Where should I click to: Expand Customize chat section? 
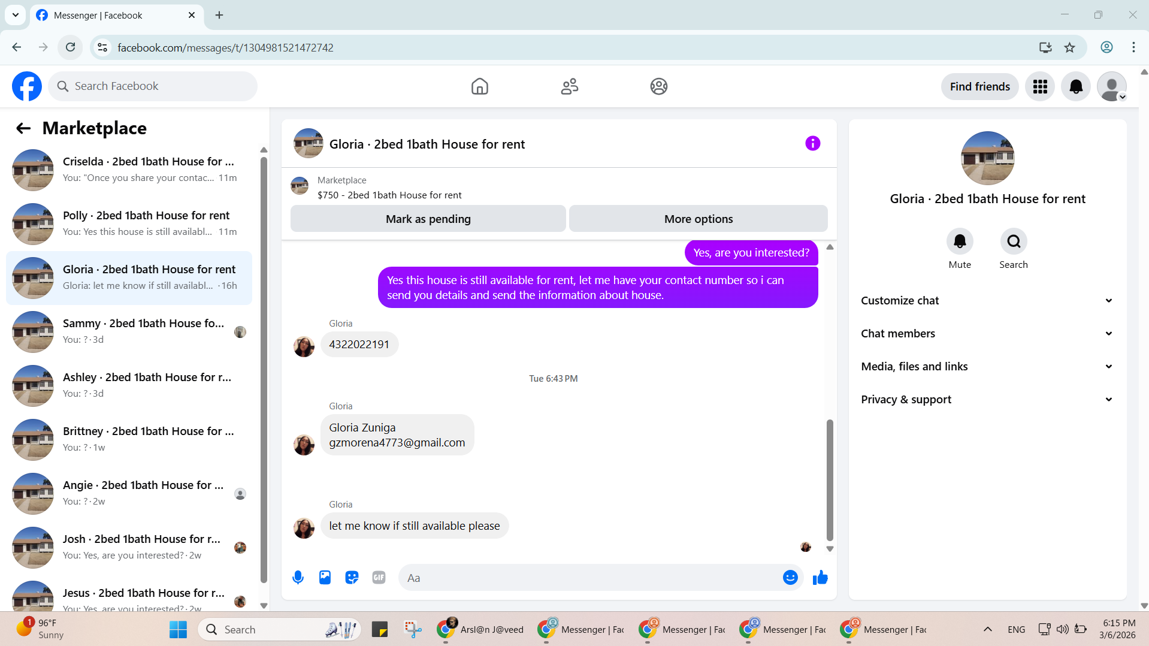987,301
